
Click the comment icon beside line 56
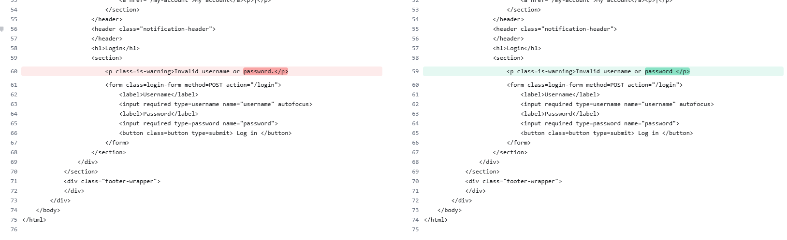click(2, 29)
